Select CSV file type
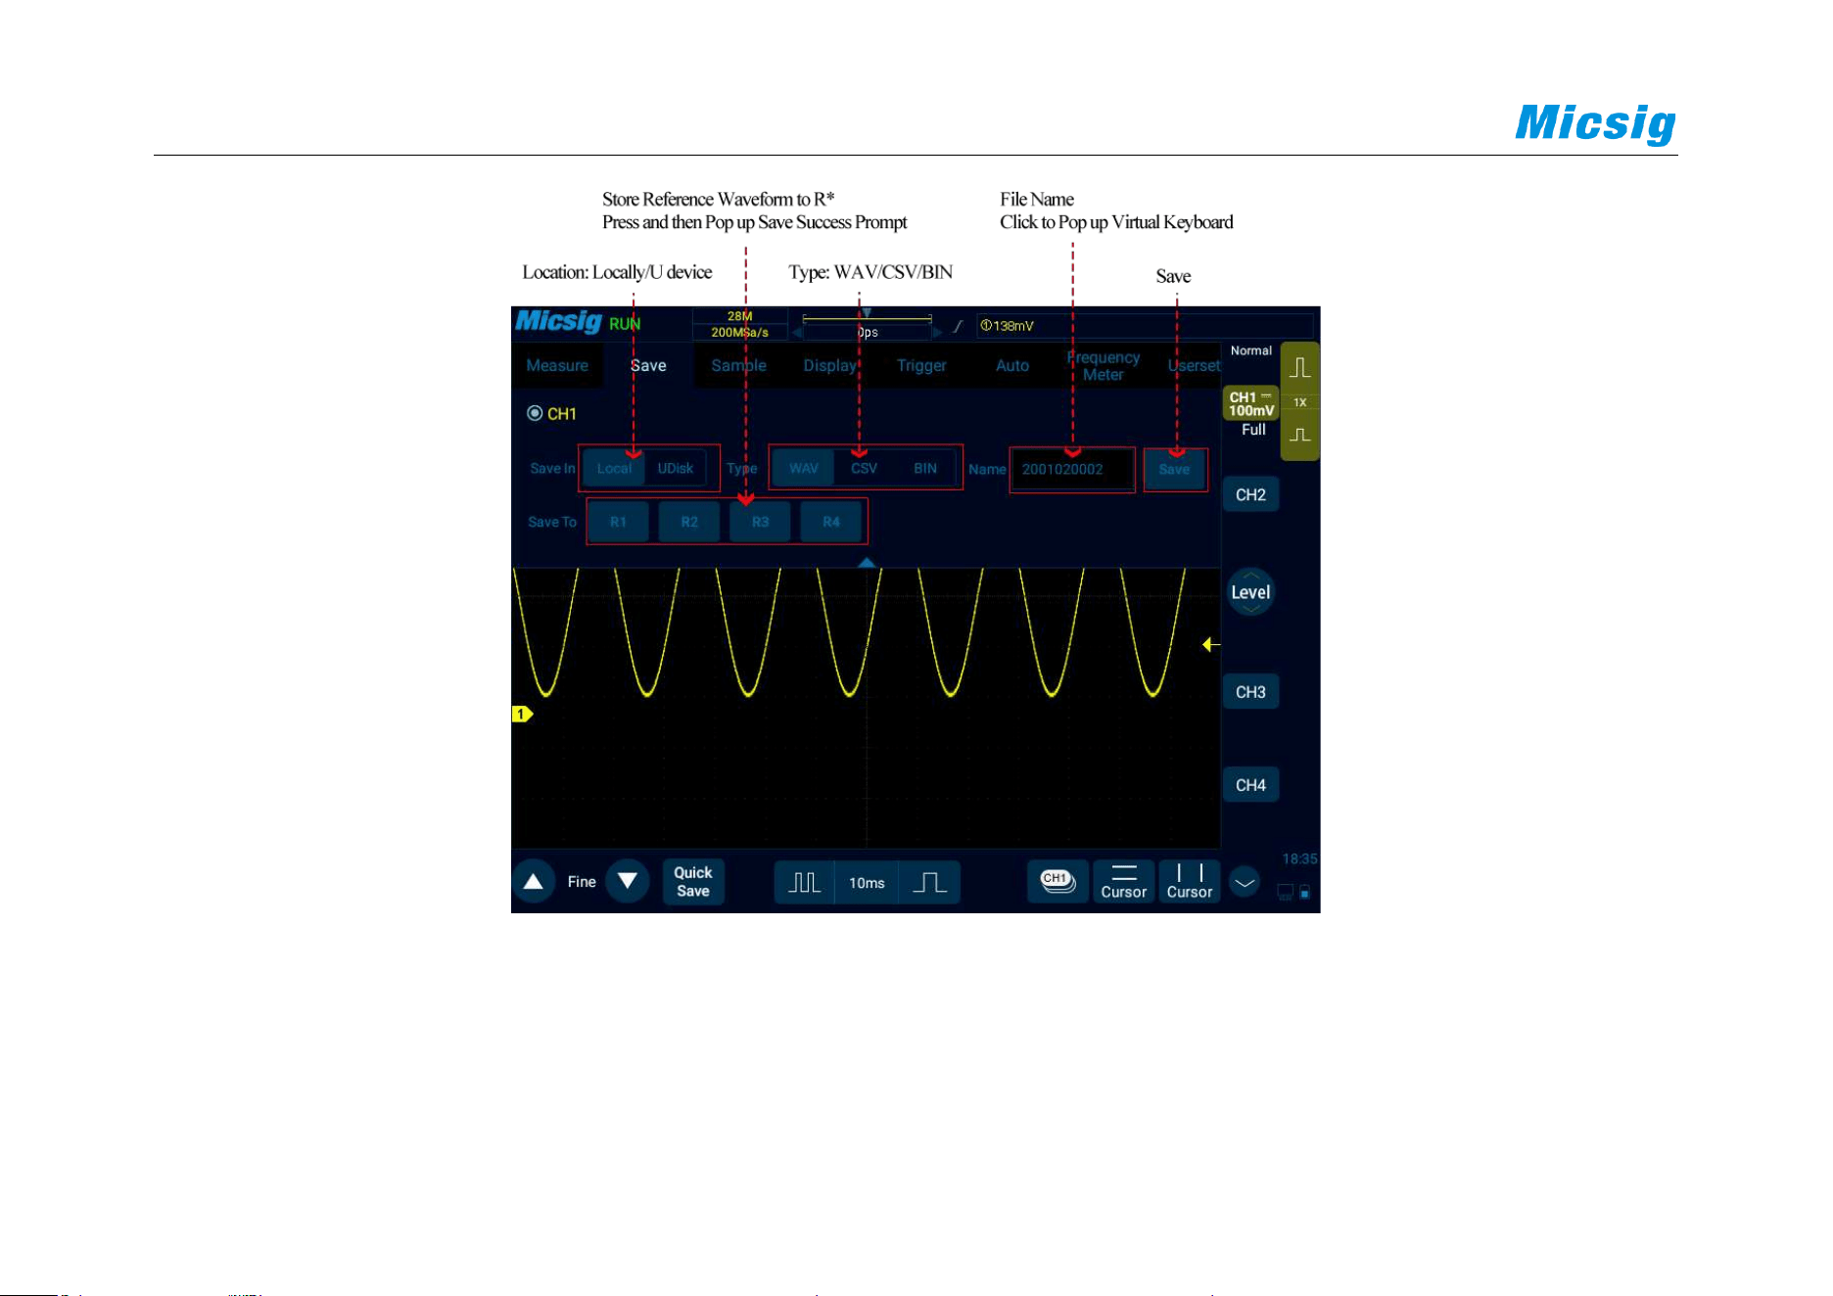This screenshot has height=1296, width=1833. click(865, 468)
